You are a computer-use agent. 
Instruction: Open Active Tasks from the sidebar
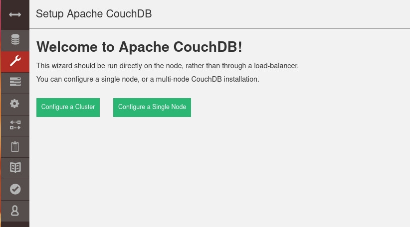pyautogui.click(x=15, y=82)
